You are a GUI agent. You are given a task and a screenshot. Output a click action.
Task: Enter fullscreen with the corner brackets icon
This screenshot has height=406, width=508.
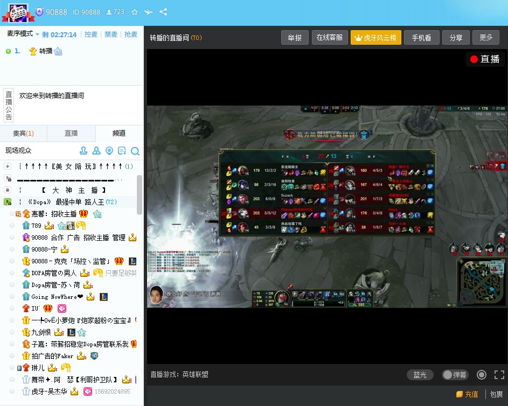[499, 375]
